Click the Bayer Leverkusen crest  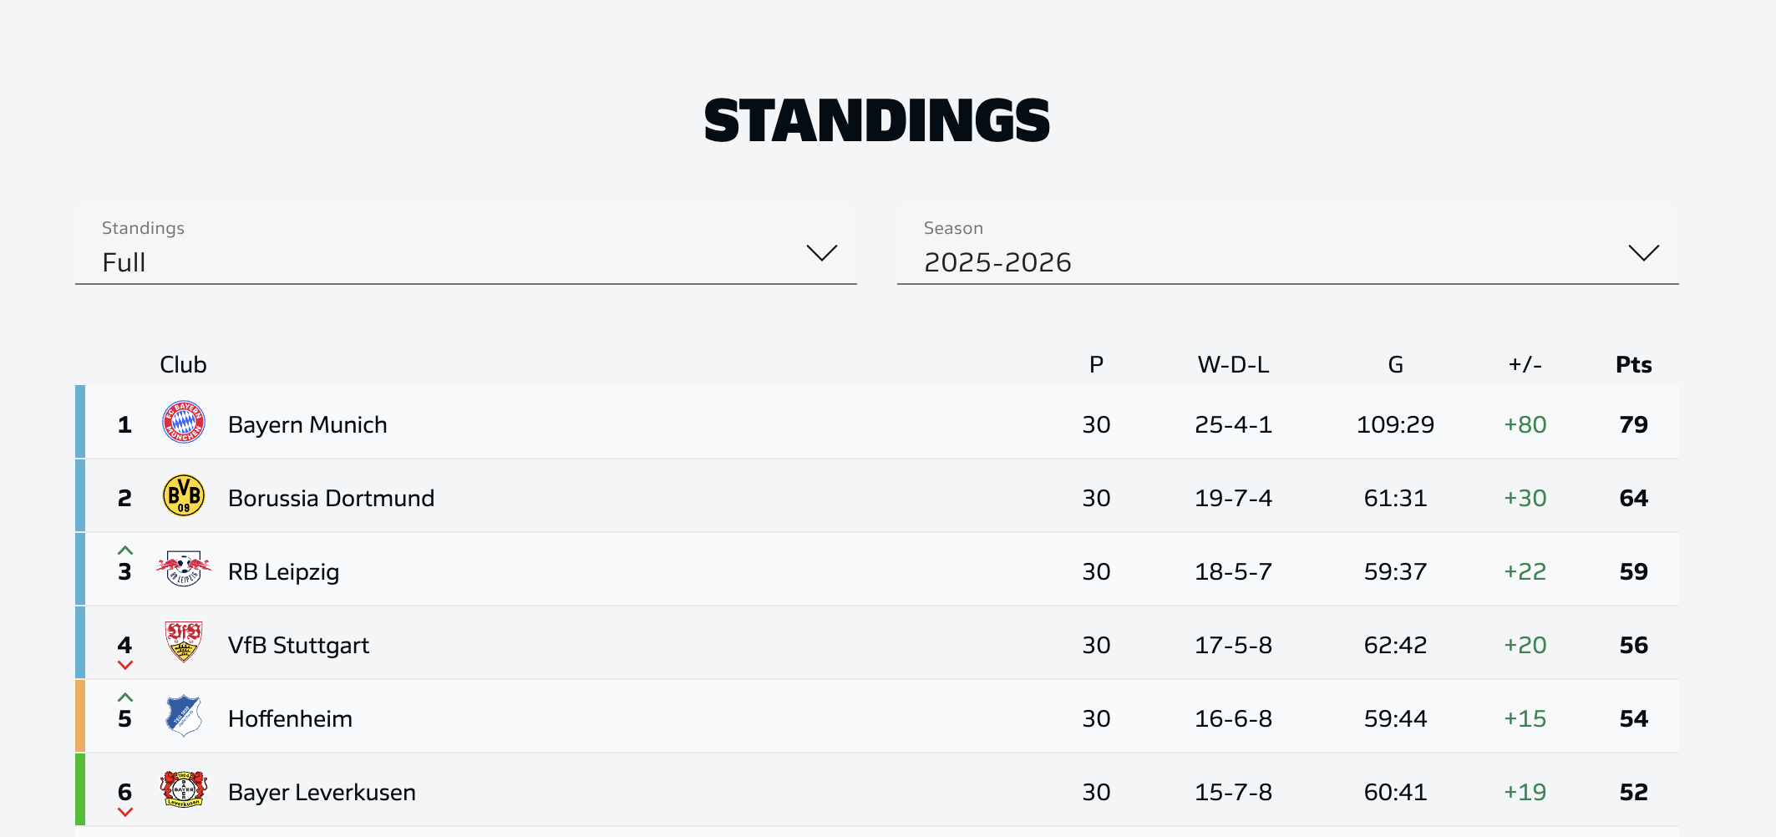coord(184,789)
